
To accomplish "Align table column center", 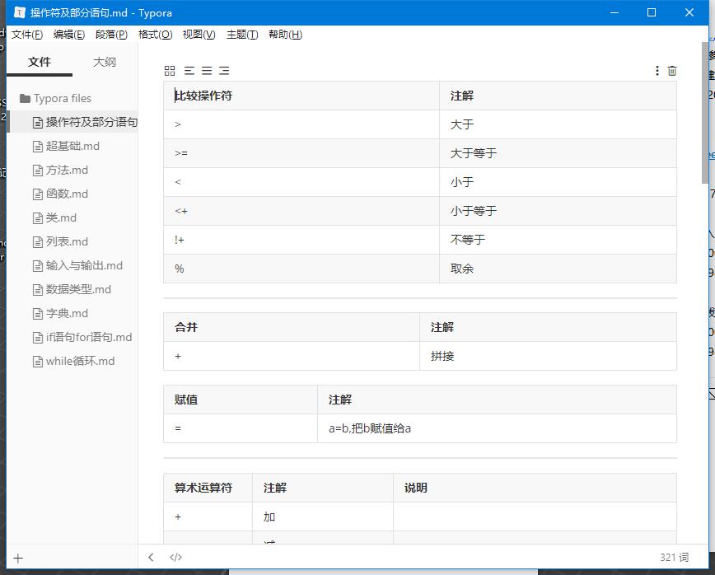I will tap(207, 71).
